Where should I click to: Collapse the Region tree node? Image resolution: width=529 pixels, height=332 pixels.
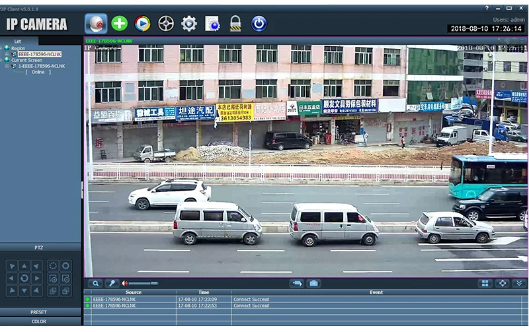(1, 48)
